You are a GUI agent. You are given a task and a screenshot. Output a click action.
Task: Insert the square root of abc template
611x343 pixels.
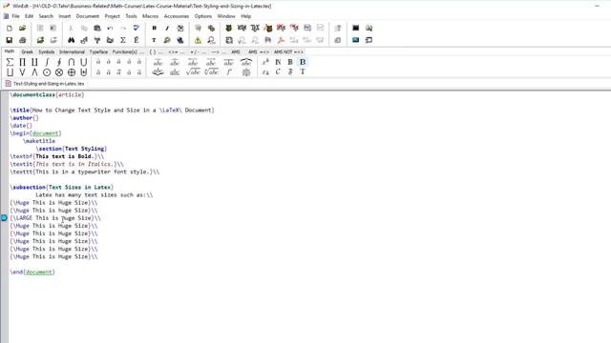pos(193,72)
